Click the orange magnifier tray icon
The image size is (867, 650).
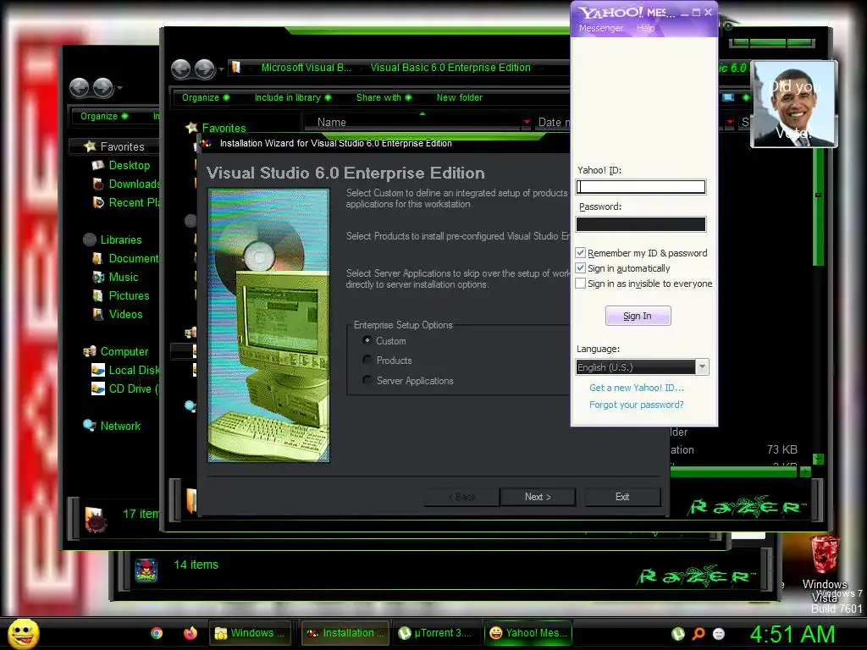[x=699, y=634]
